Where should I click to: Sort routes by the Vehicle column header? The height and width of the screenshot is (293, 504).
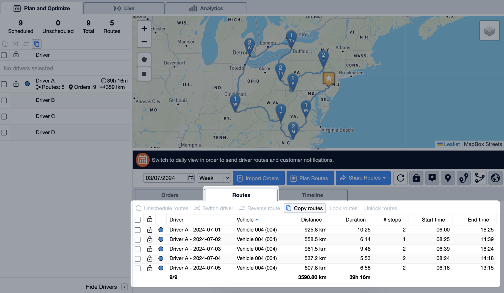(246, 220)
